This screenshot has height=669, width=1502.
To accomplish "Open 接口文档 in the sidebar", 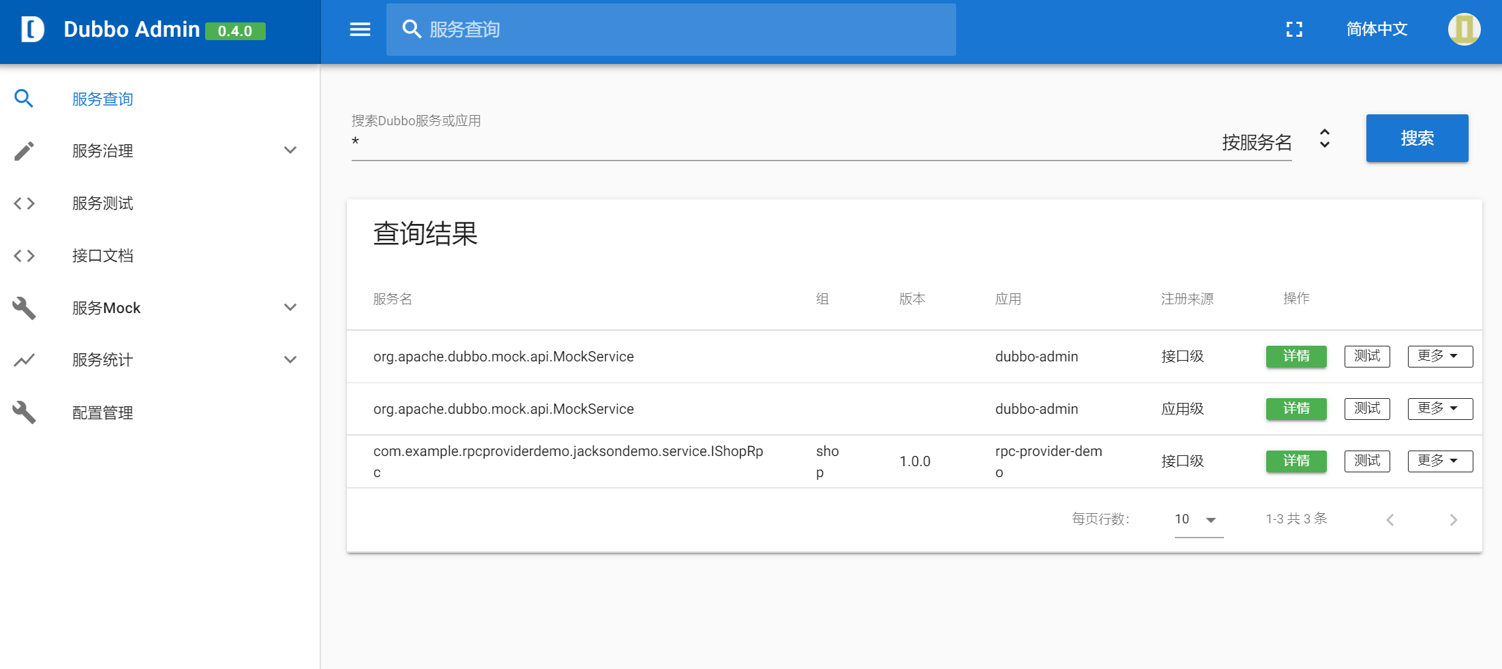I will (x=103, y=255).
